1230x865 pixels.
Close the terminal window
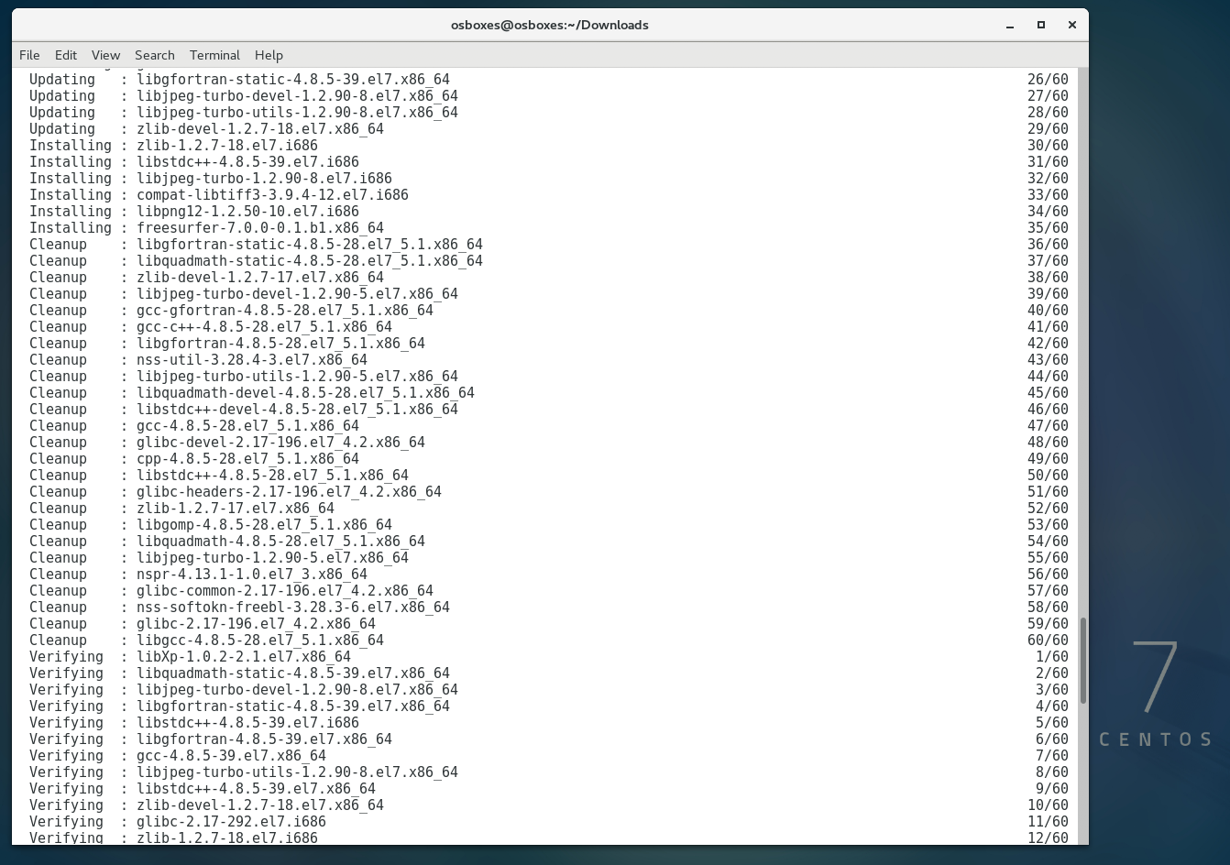(1071, 26)
